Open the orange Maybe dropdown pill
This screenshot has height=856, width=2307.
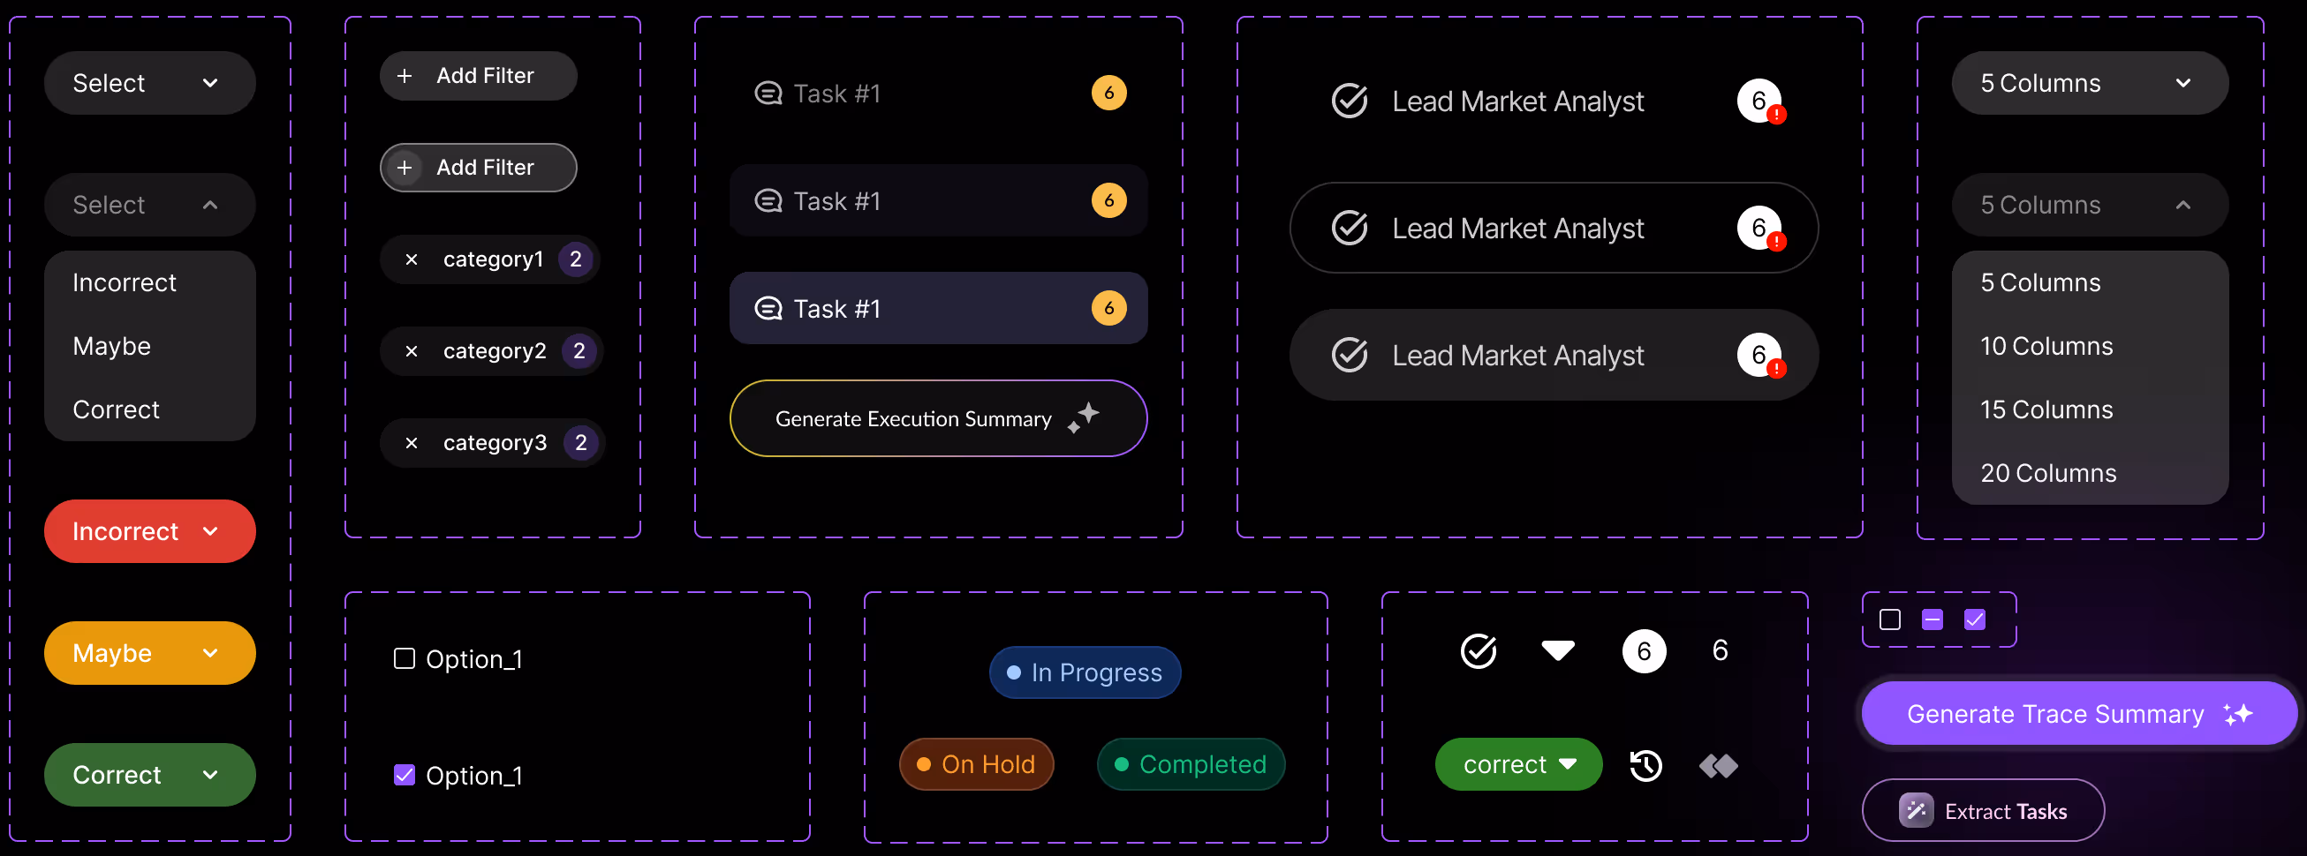coord(149,653)
